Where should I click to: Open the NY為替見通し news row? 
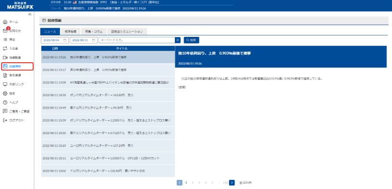pos(108,82)
